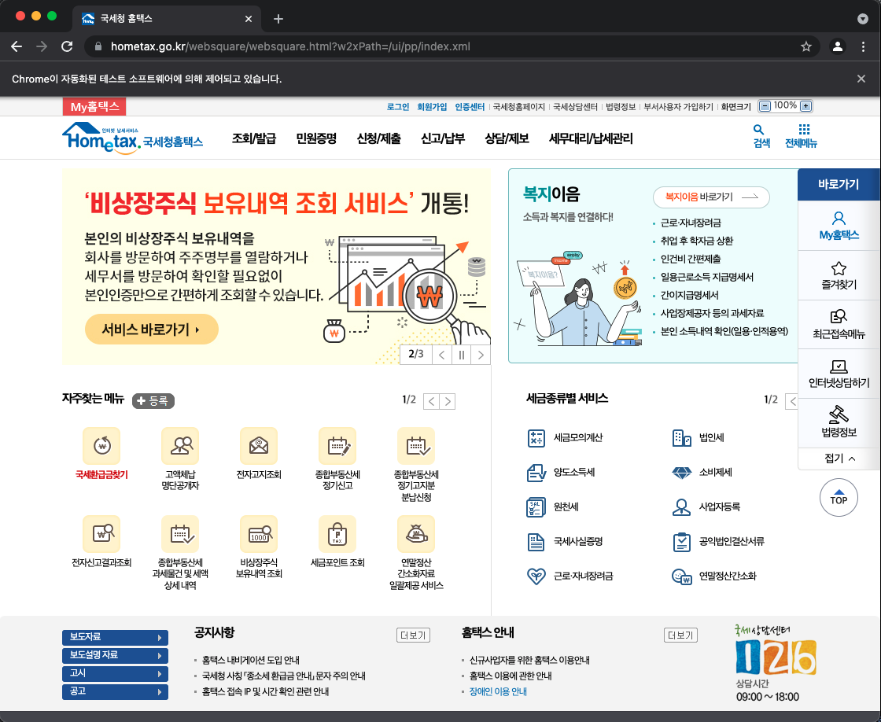Open the 세무대리/납세관리 menu
The image size is (881, 722).
[x=591, y=138]
